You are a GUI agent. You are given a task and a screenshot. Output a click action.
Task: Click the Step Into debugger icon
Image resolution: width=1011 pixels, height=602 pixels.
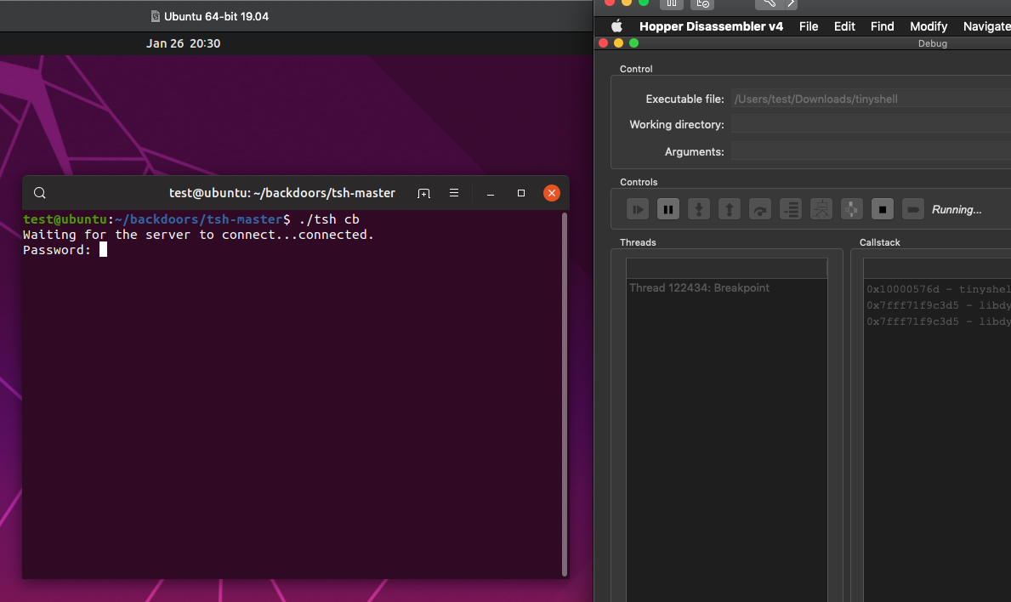(x=699, y=209)
